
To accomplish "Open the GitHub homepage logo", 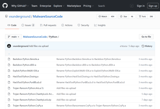I will click(5, 6).
